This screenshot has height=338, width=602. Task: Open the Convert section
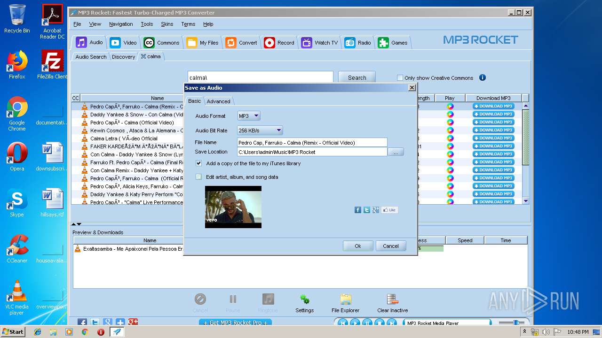(241, 43)
